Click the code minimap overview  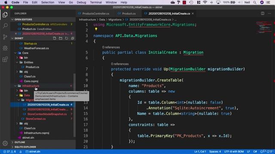click(x=264, y=27)
